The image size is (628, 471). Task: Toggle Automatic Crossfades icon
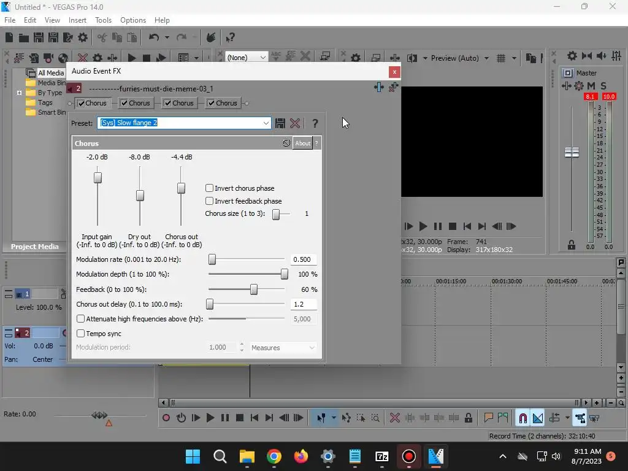click(538, 418)
